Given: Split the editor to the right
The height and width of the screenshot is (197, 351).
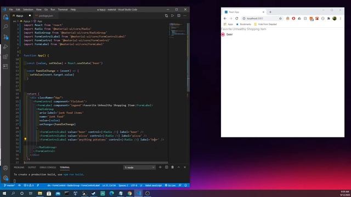Looking at the screenshot, I should (179, 16).
